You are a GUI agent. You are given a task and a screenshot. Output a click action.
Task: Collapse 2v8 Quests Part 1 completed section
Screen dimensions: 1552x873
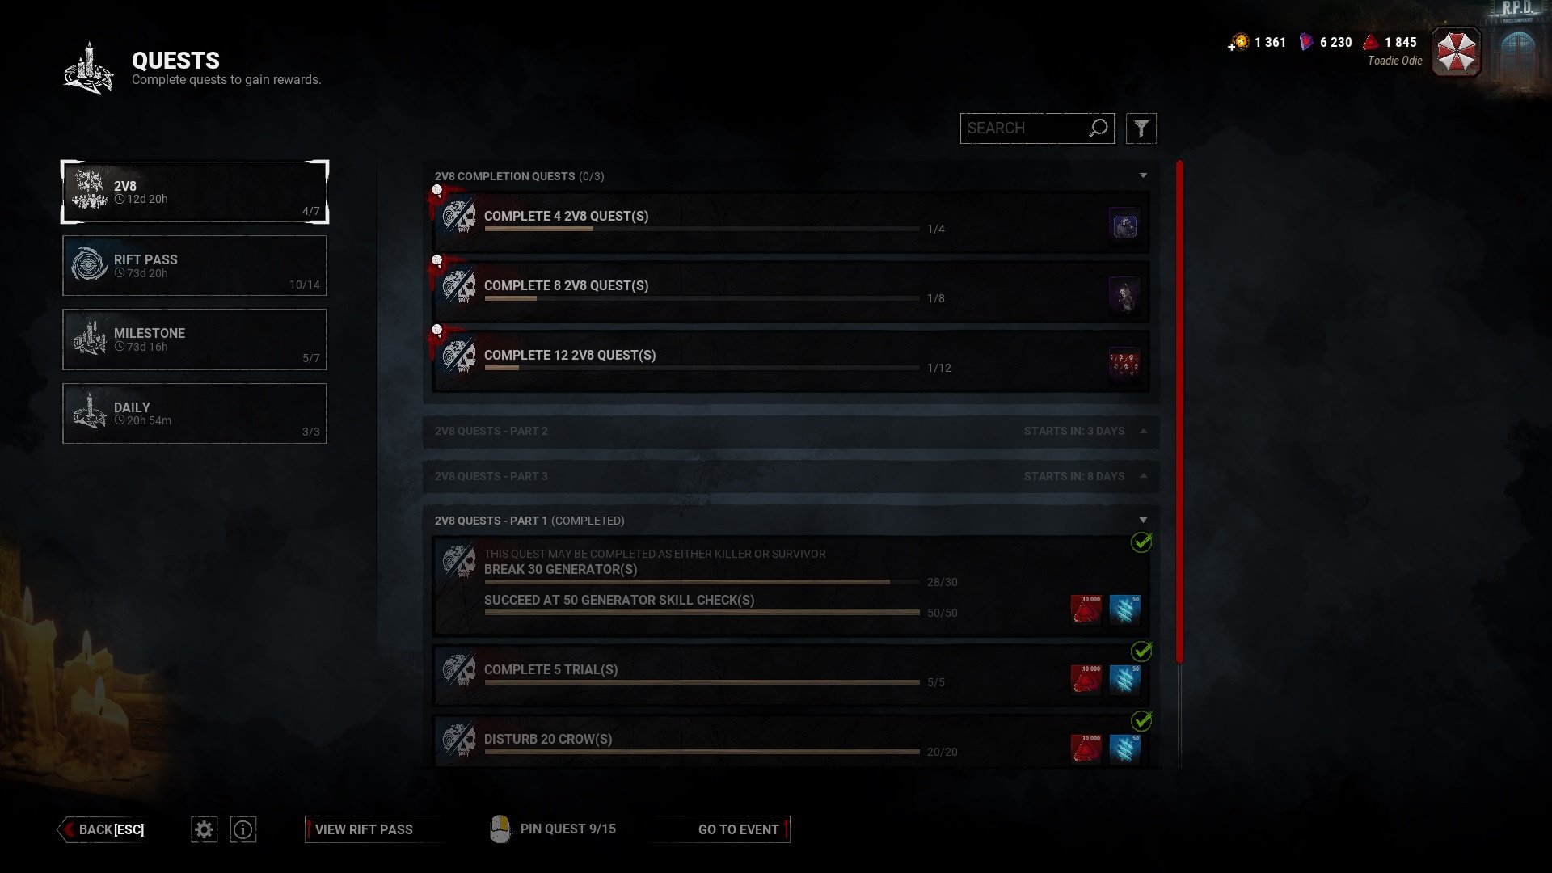pos(1143,521)
